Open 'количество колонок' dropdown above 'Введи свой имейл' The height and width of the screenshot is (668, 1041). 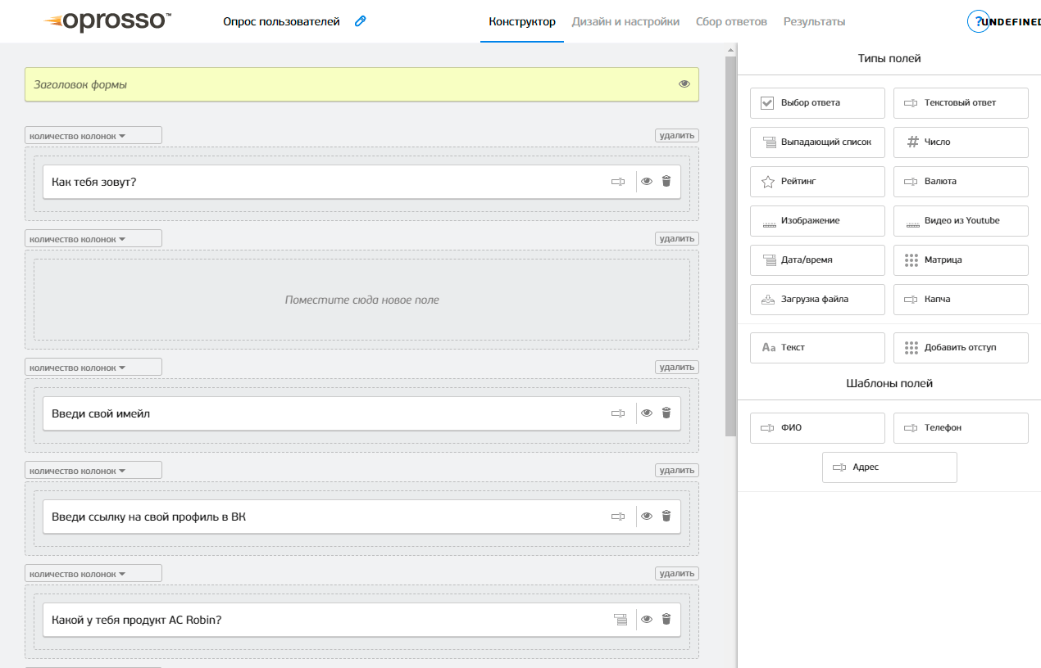[x=93, y=368]
